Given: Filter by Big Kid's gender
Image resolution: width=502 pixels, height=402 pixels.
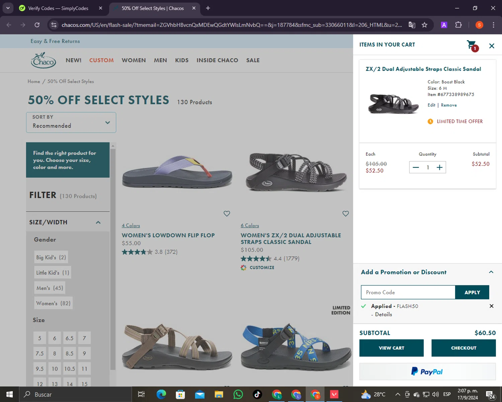Looking at the screenshot, I should point(51,257).
